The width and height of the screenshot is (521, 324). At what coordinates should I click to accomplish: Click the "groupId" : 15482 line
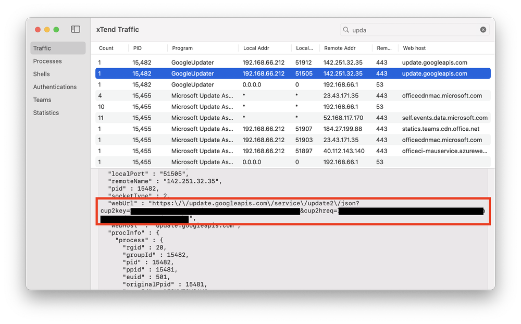coord(155,255)
